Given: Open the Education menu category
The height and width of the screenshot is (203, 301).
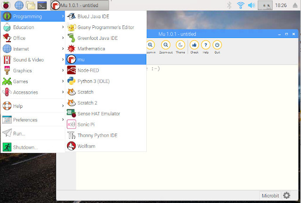Looking at the screenshot, I should (33, 27).
